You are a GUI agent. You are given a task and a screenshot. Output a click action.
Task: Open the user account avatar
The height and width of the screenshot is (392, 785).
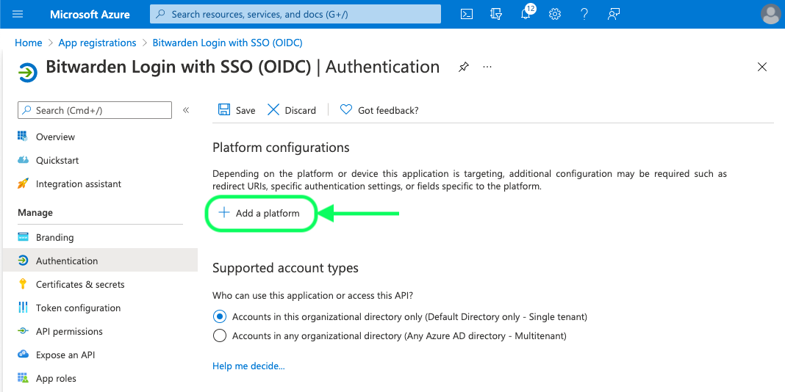tap(771, 14)
